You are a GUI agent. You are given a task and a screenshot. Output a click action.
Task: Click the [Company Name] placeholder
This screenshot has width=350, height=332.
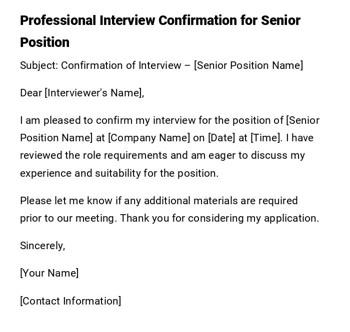click(x=149, y=138)
